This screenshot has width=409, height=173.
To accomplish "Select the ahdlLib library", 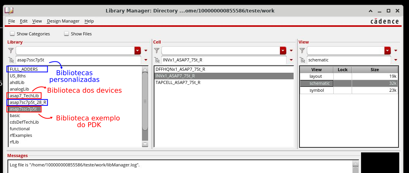I will [17, 82].
